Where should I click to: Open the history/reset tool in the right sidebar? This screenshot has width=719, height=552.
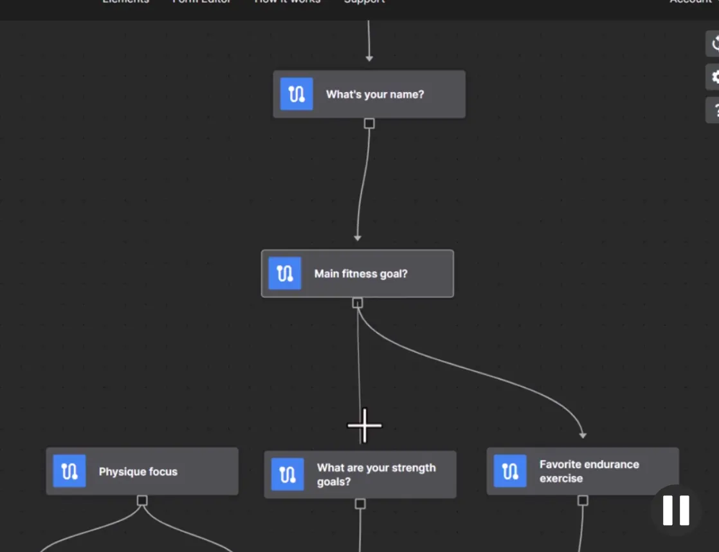716,44
